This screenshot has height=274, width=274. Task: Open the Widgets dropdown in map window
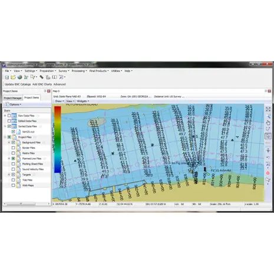point(82,101)
